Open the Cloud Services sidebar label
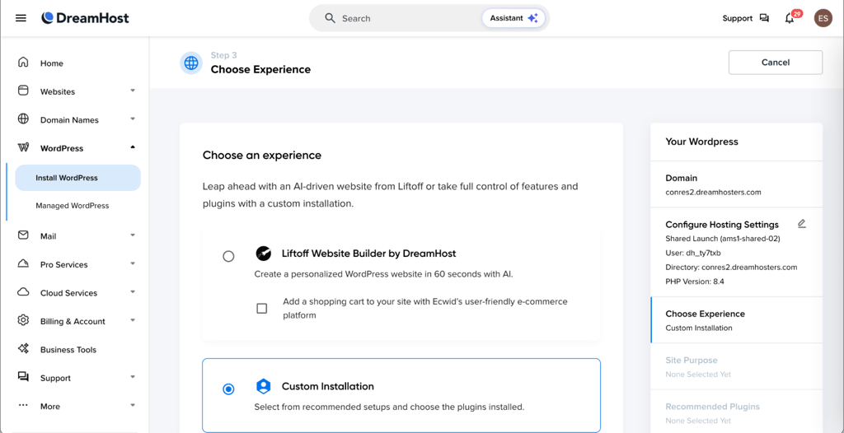 [x=69, y=293]
